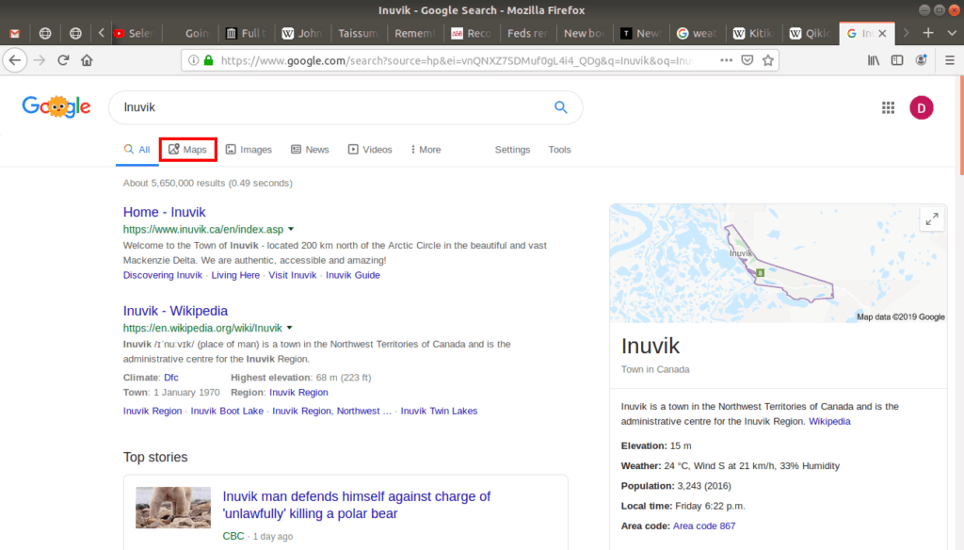
Task: Open Inuvik Region, Northwest ... link
Action: (332, 411)
